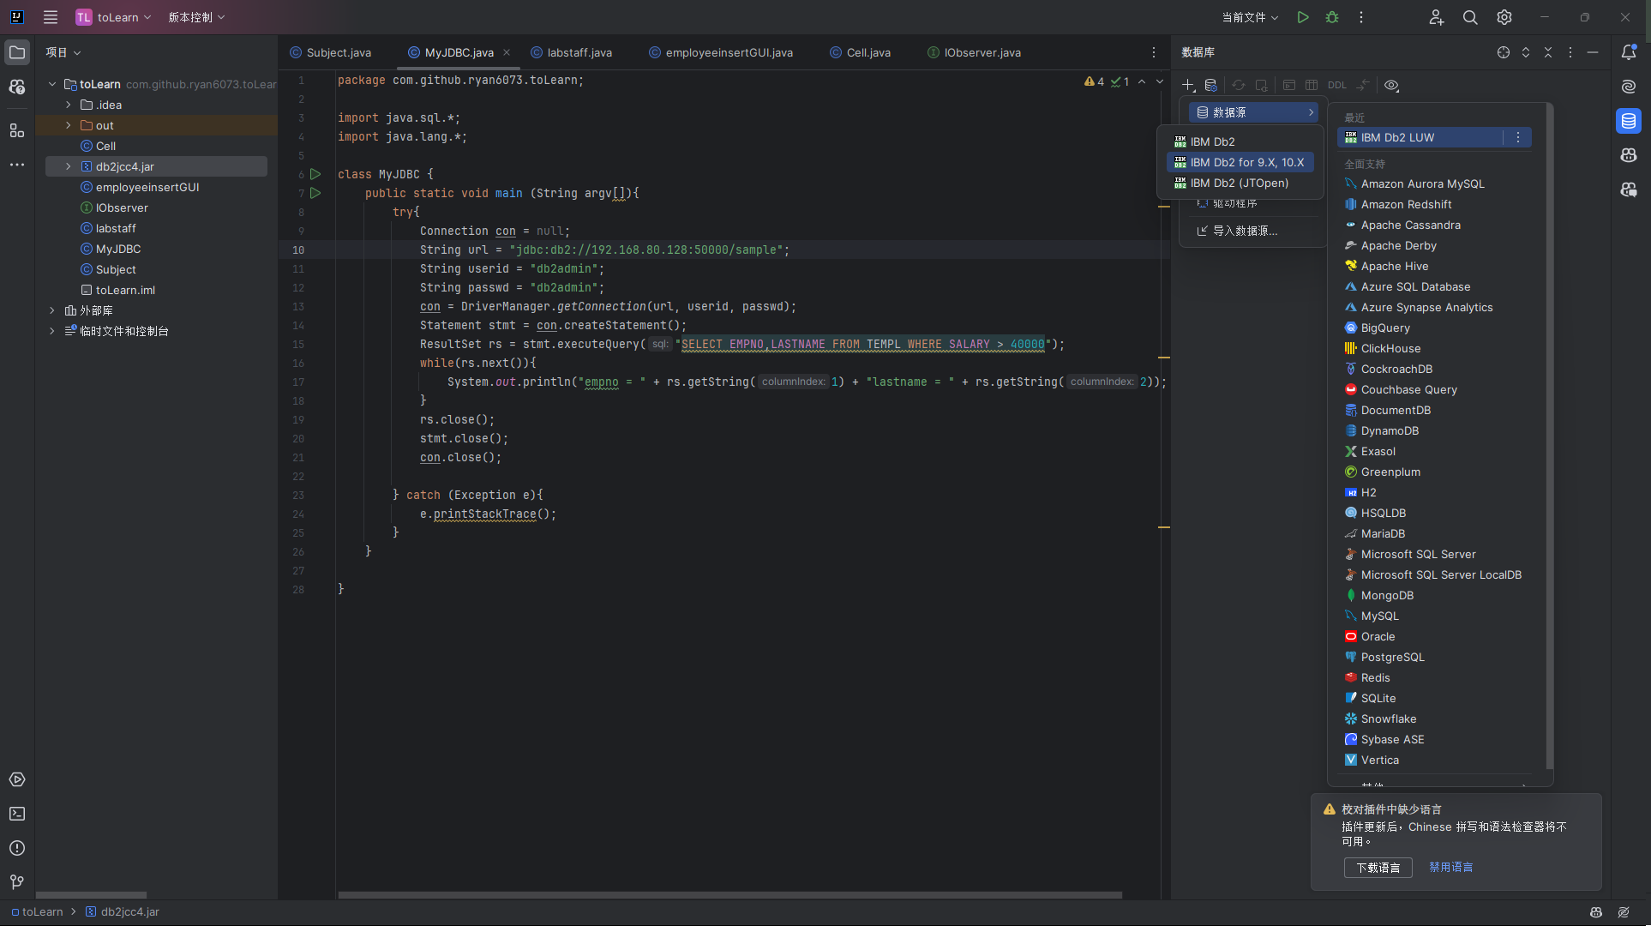Click the DDL toolbar button
1651x926 pixels.
(x=1337, y=86)
